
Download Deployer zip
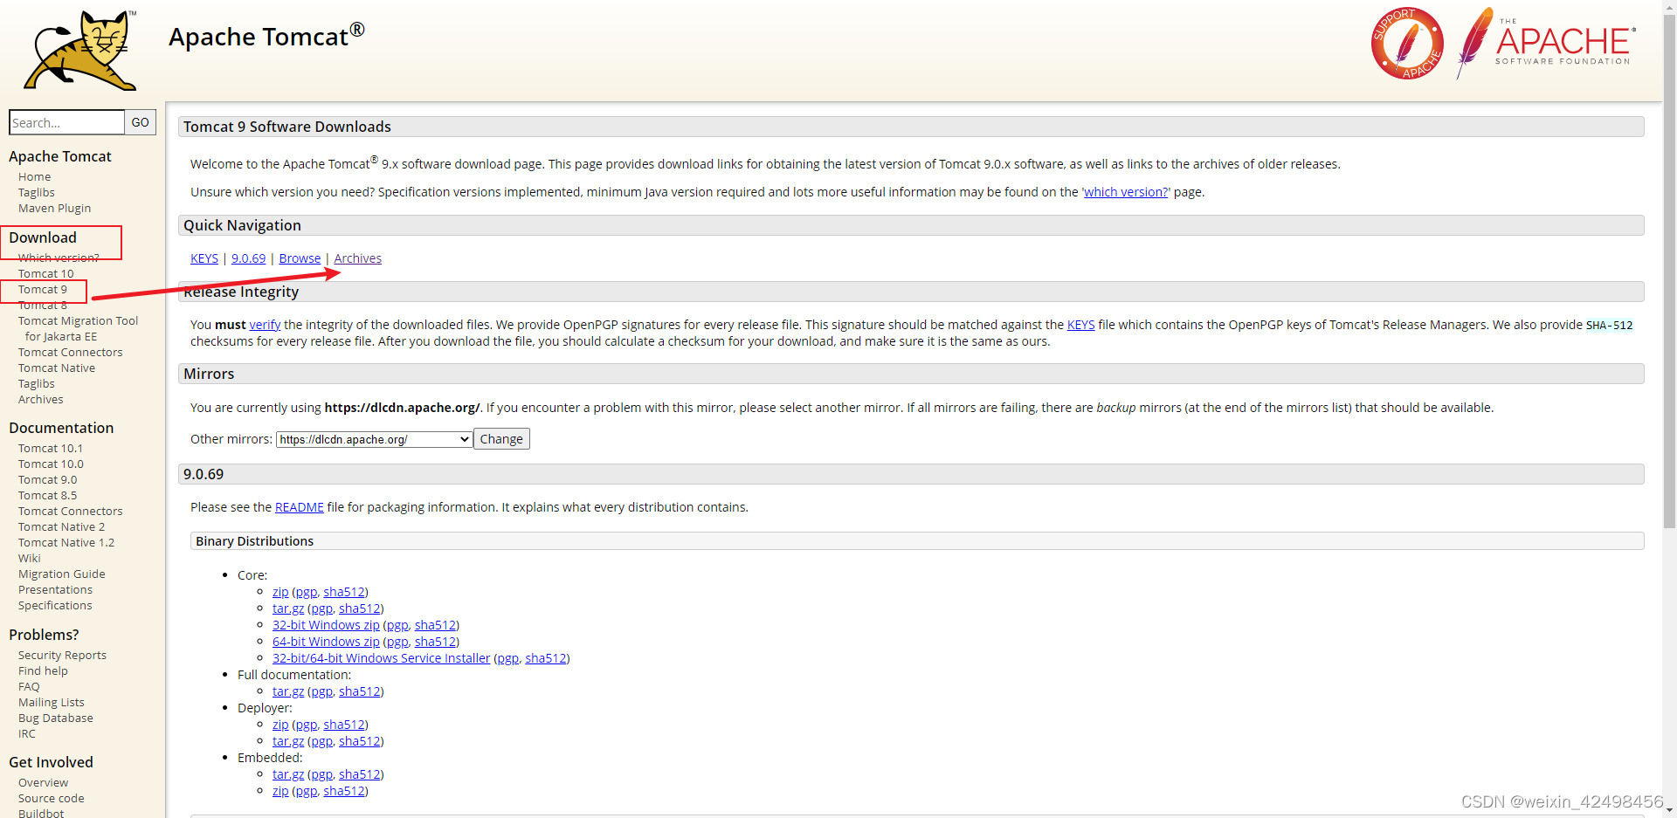280,725
